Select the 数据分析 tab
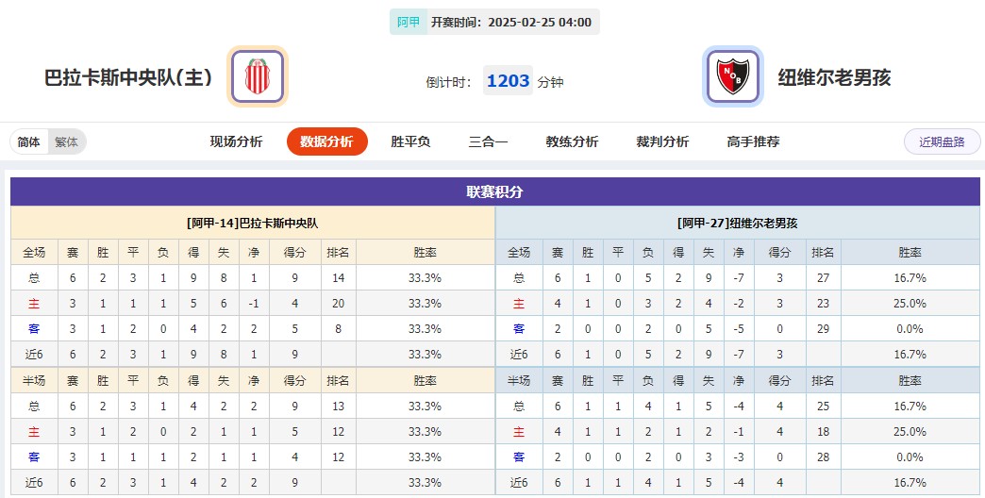The width and height of the screenshot is (985, 498). pyautogui.click(x=326, y=142)
